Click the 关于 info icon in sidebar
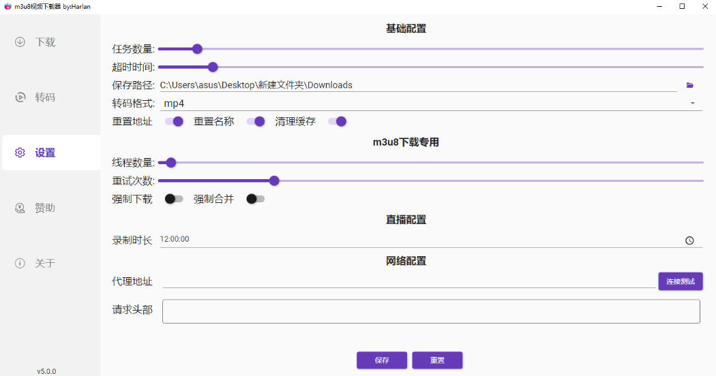This screenshot has width=716, height=376. click(20, 263)
